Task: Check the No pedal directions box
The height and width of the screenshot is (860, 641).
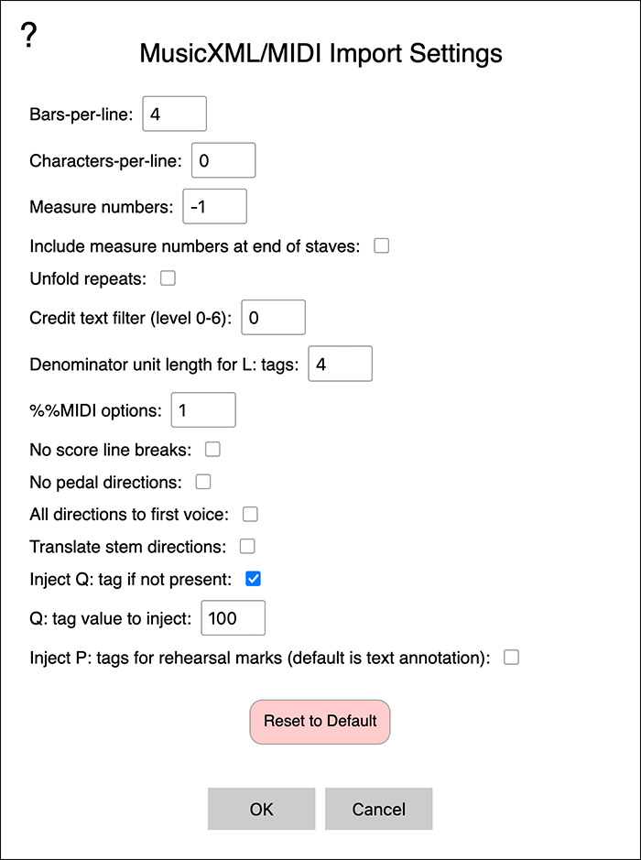Action: 203,482
